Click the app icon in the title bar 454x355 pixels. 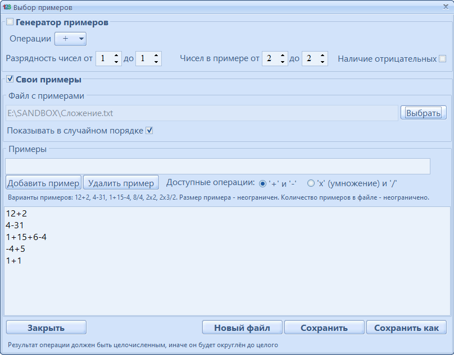(x=7, y=7)
